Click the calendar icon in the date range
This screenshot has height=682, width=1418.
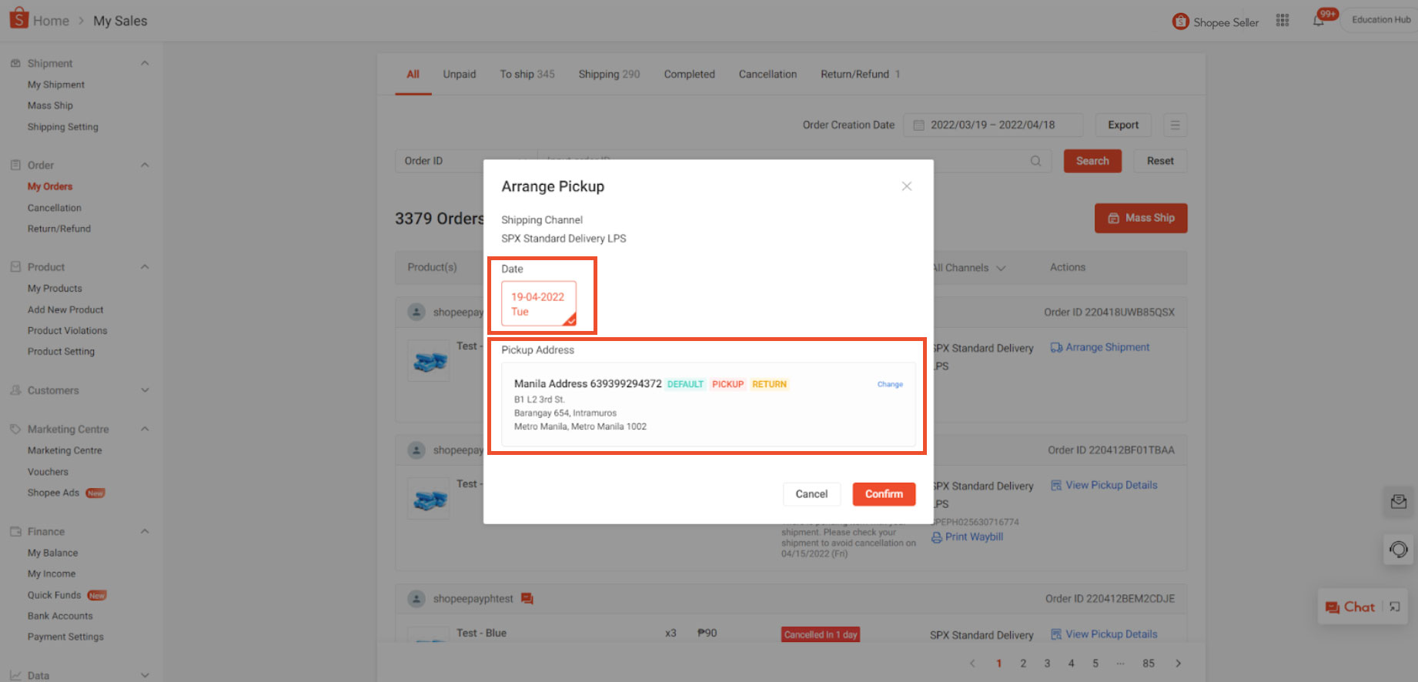click(918, 125)
